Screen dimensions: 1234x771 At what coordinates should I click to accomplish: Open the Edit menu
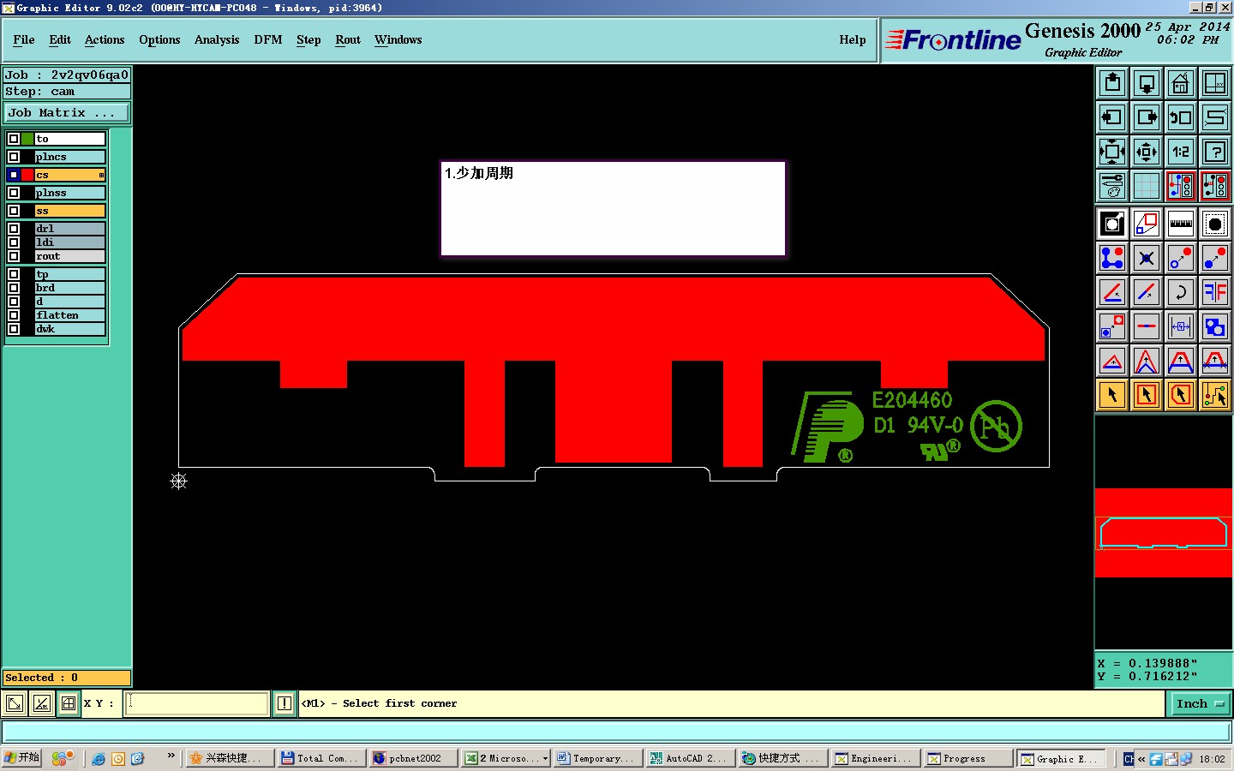(x=60, y=40)
